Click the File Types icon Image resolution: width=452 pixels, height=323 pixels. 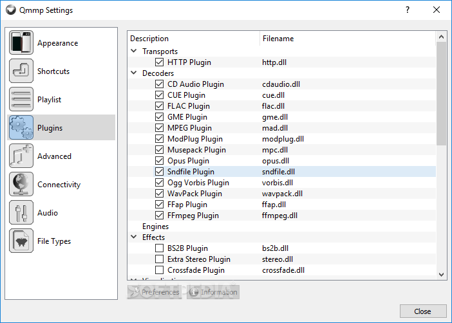point(21,241)
